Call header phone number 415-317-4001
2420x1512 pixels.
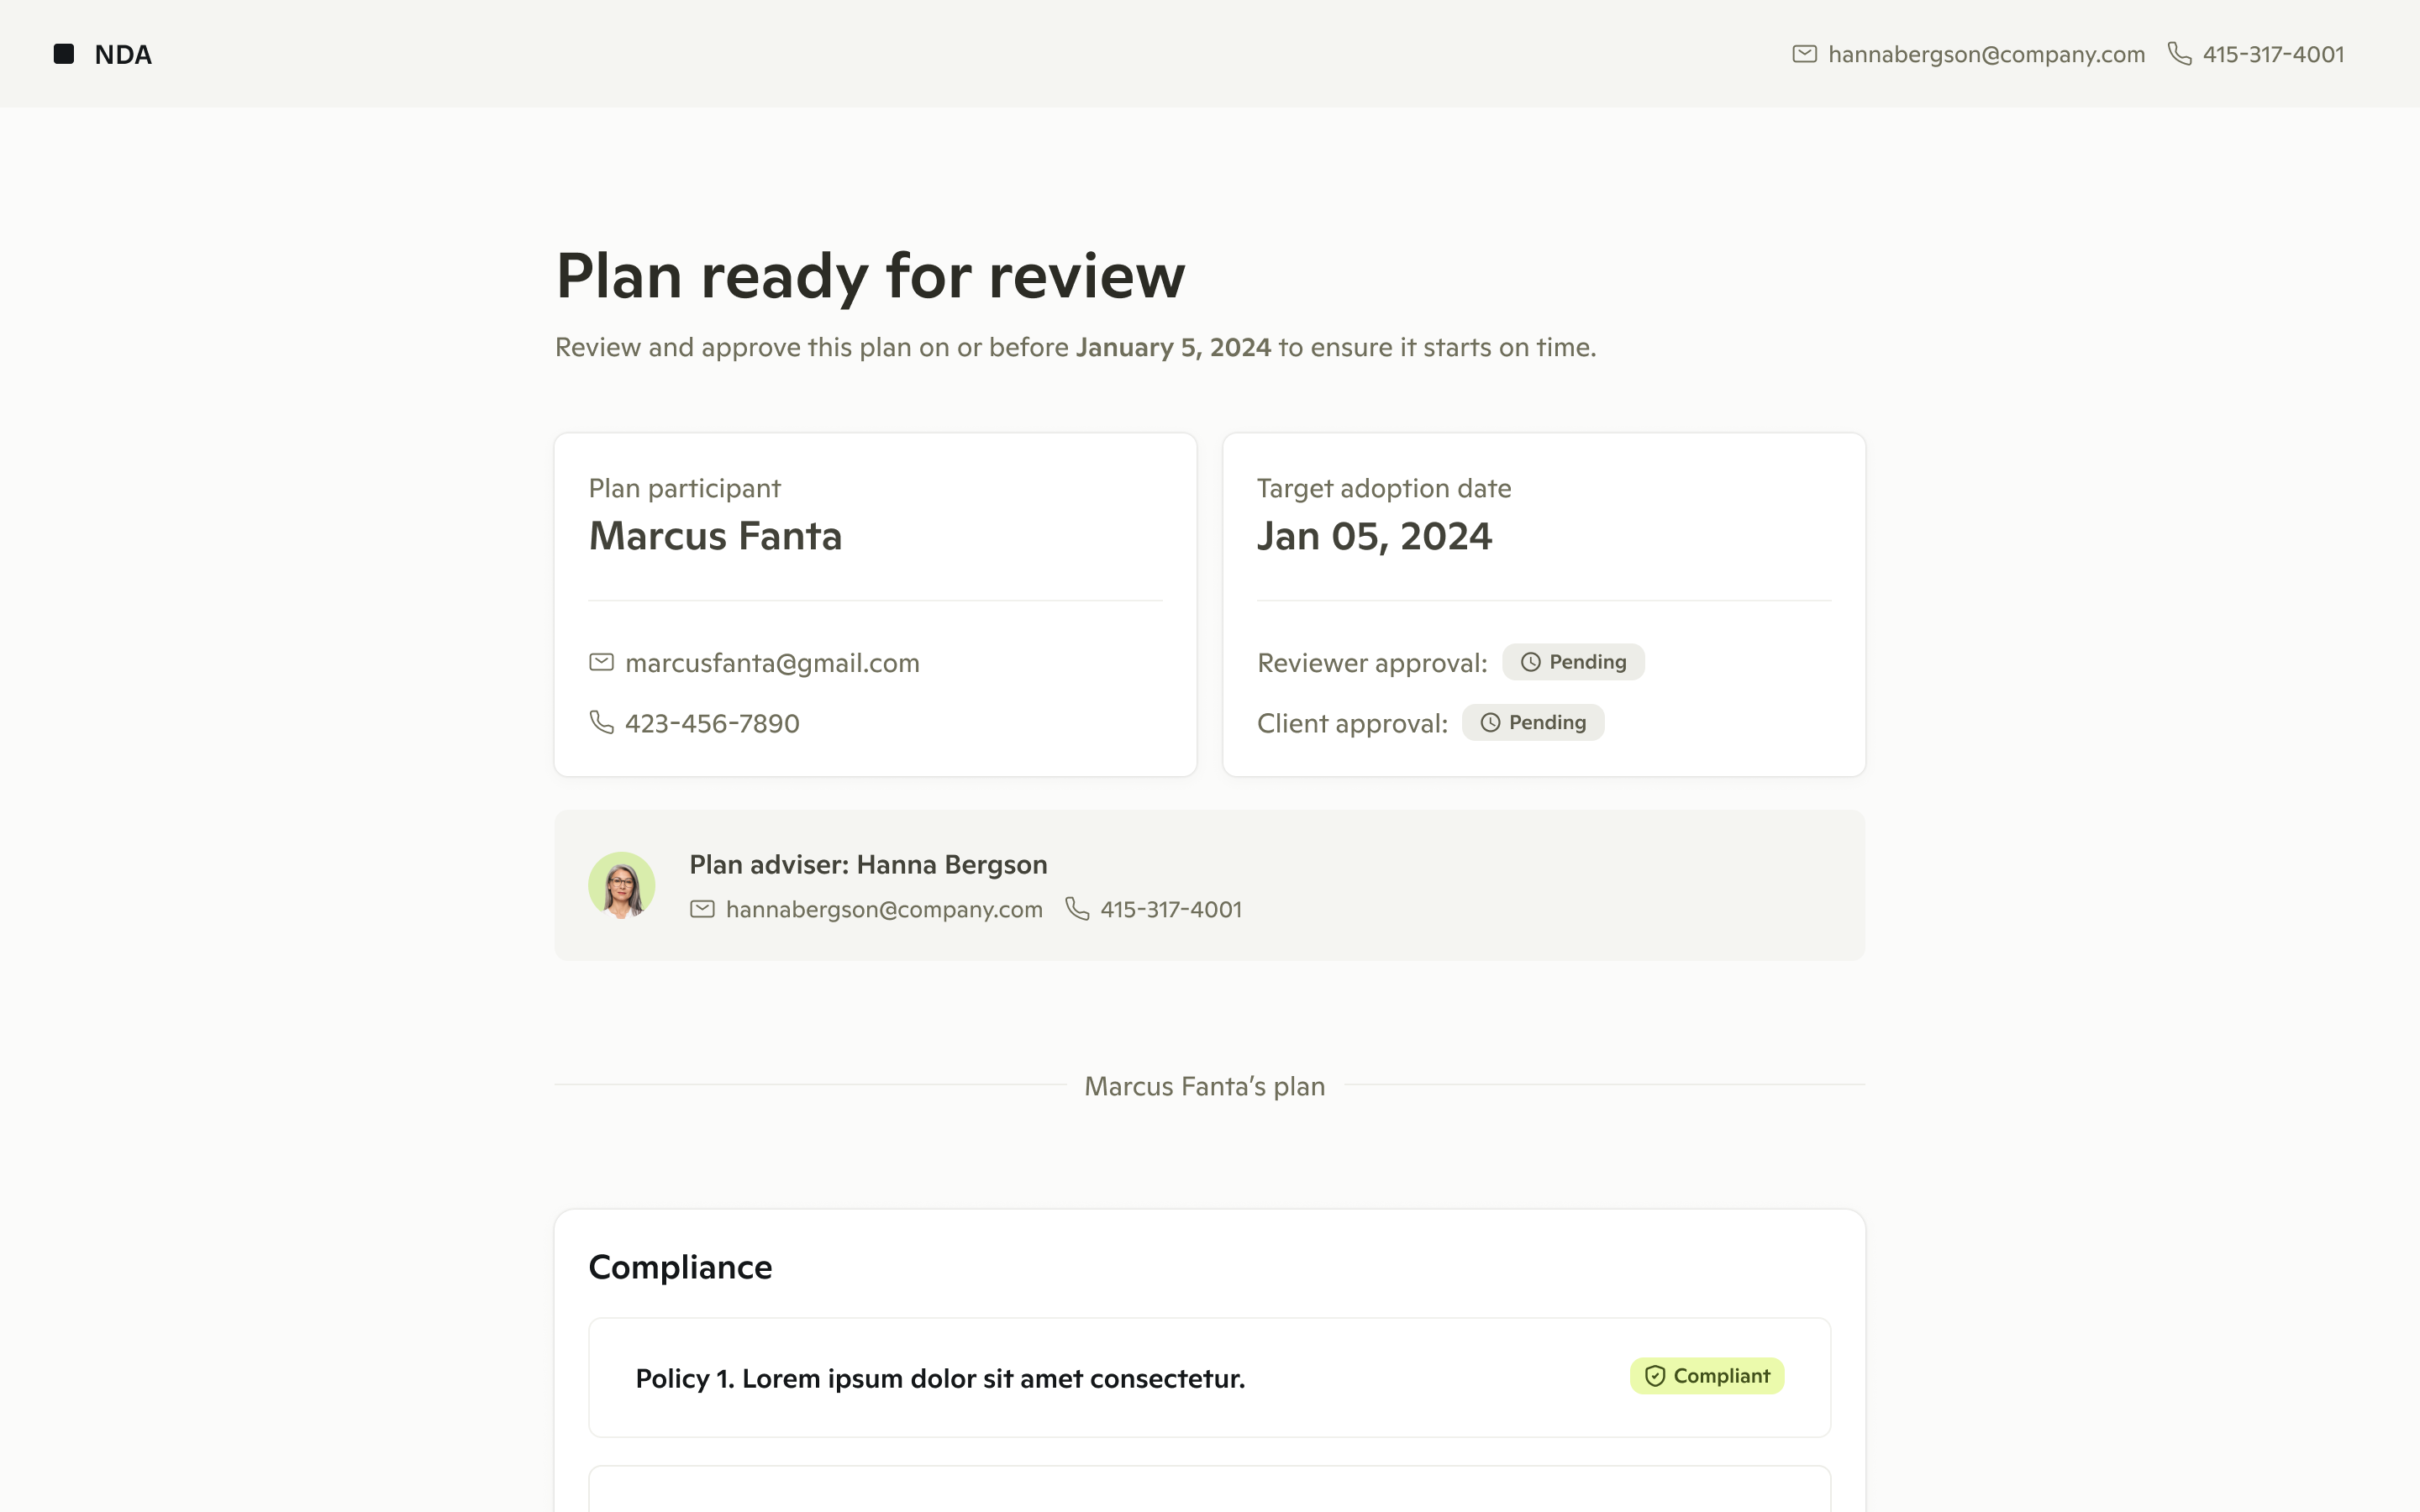click(2273, 54)
